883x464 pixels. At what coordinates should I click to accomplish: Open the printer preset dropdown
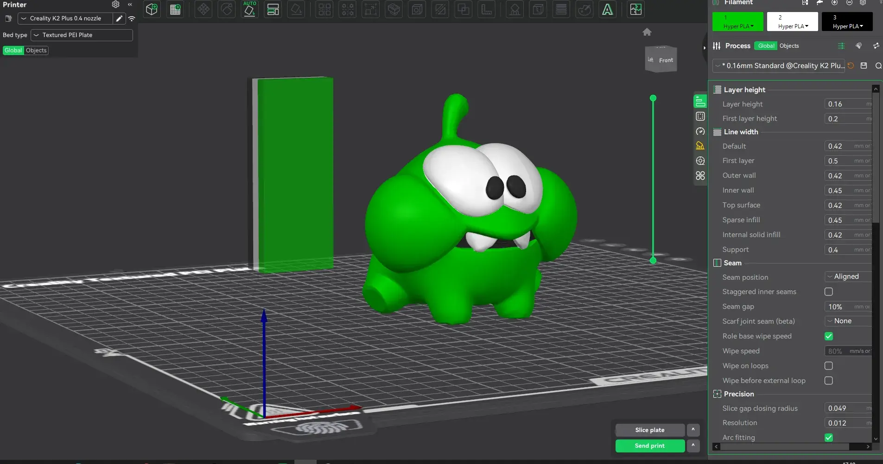point(65,19)
